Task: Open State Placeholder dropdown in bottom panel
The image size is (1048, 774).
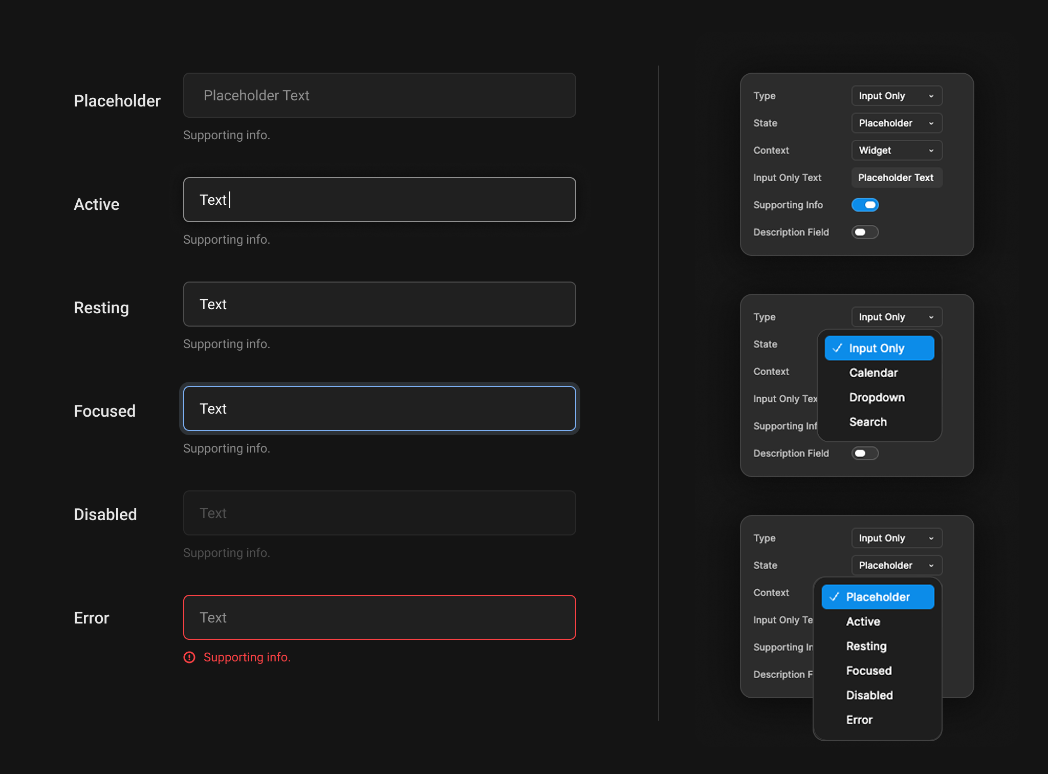Action: (897, 565)
